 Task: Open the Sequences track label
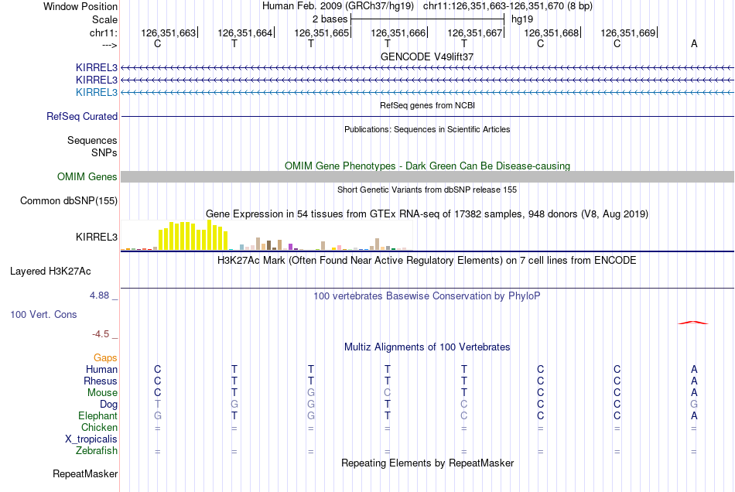[92, 140]
